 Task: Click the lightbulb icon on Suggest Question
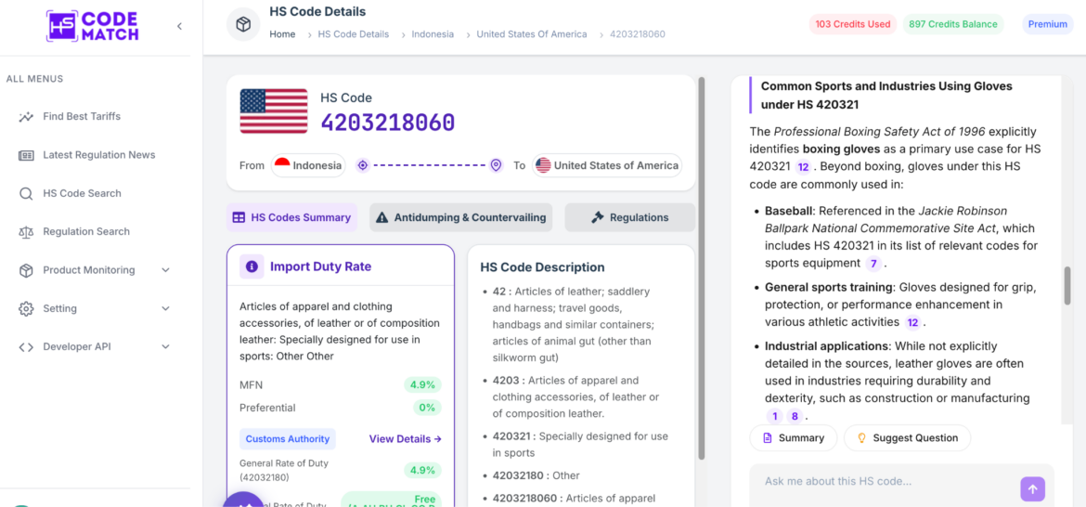coord(862,437)
